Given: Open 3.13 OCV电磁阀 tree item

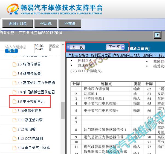Looking at the screenshot, I should [30, 138].
